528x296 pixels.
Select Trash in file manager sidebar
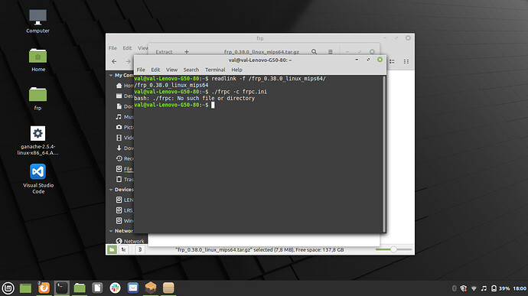[x=125, y=180]
